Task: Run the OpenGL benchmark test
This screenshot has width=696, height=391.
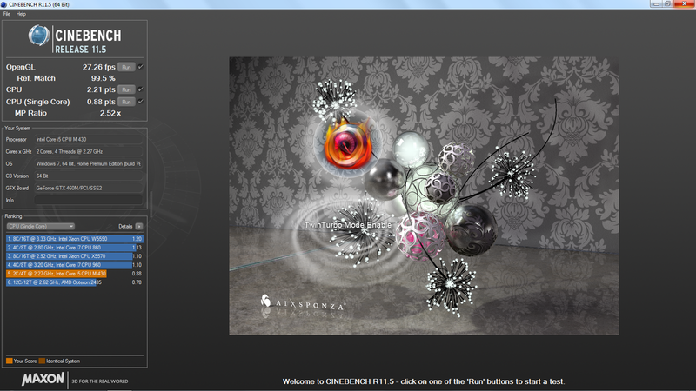Action: pyautogui.click(x=126, y=67)
